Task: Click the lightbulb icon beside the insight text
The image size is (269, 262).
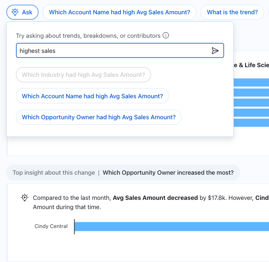Action: [x=25, y=198]
